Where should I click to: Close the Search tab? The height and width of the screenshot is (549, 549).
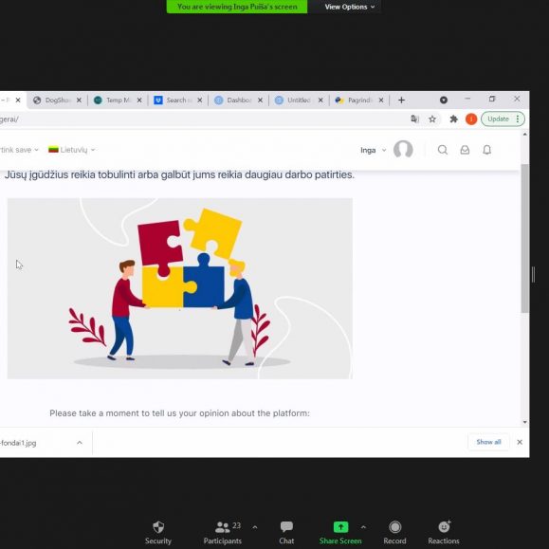coord(199,101)
